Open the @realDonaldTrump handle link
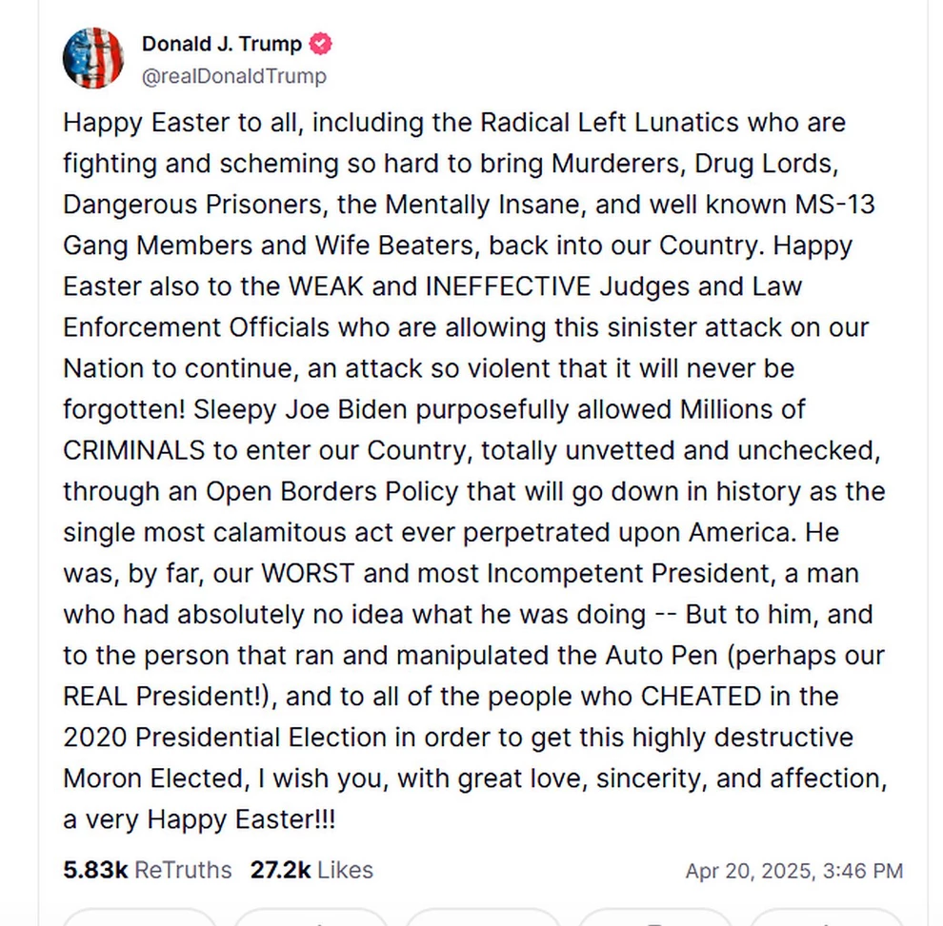This screenshot has width=943, height=926. click(233, 76)
